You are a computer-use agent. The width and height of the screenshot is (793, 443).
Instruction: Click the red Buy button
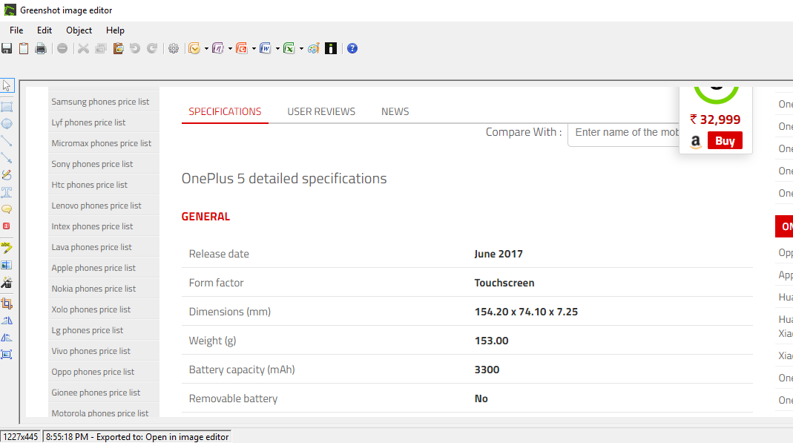(x=725, y=140)
